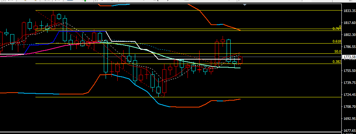
Task: Select the 50.0 Fibonacci level label
Action: pyautogui.click(x=338, y=52)
